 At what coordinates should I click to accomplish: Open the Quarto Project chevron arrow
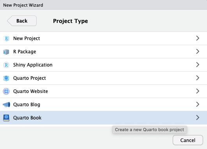coord(198,78)
